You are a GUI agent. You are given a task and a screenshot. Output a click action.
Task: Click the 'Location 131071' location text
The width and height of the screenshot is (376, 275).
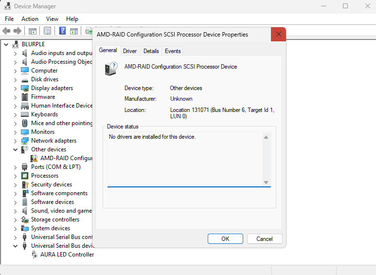[222, 113]
